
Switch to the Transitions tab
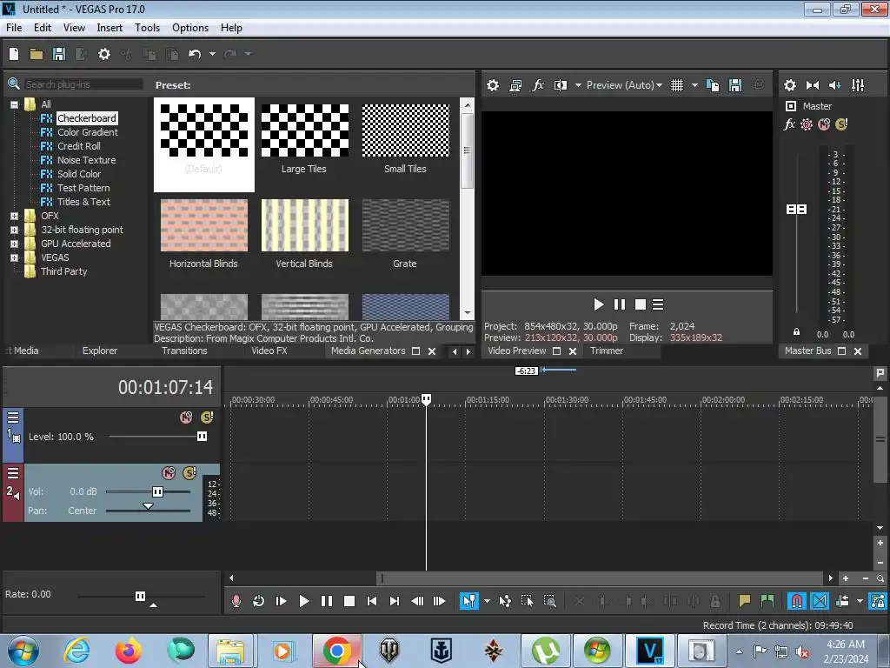pyautogui.click(x=184, y=351)
